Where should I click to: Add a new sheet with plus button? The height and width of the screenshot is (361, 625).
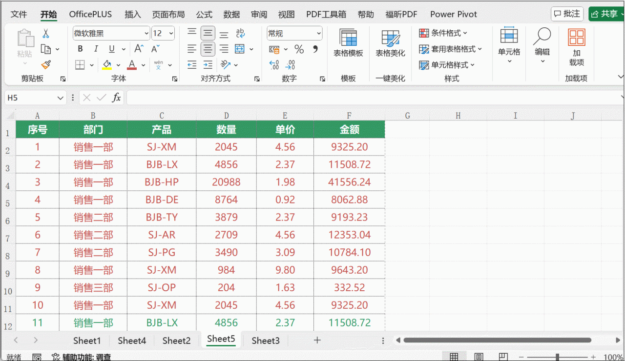pos(317,340)
